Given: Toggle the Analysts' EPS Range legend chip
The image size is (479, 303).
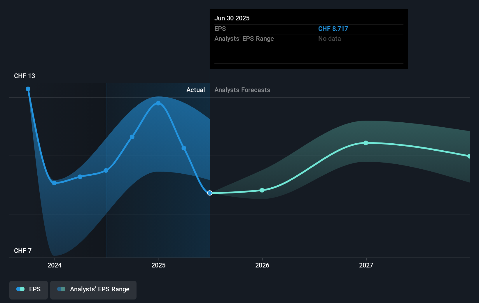Looking at the screenshot, I should click(x=93, y=290).
